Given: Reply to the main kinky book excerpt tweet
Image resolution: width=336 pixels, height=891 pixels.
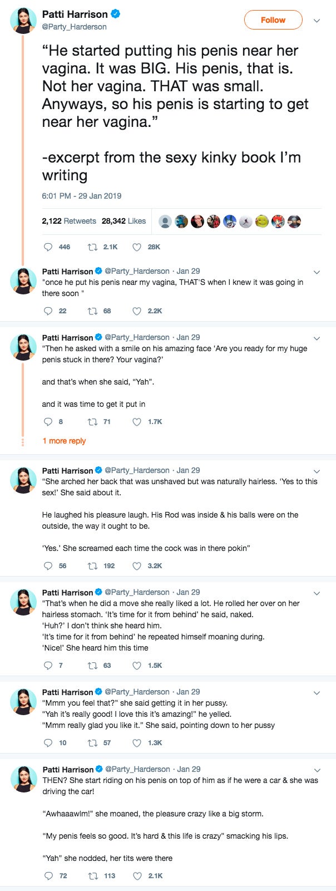Looking at the screenshot, I should coord(49,247).
